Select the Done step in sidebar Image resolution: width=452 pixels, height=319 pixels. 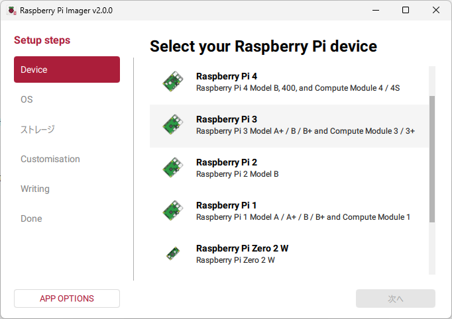tap(31, 218)
